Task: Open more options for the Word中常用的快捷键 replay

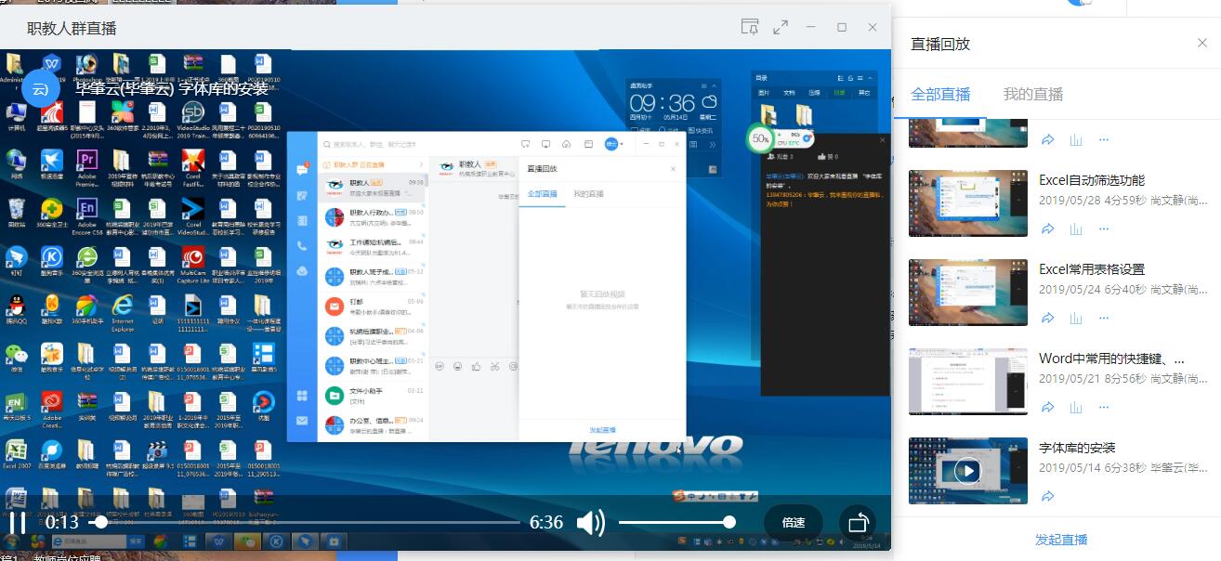Action: tap(1104, 407)
